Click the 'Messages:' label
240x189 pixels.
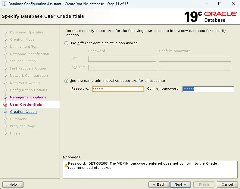pyautogui.click(x=72, y=157)
